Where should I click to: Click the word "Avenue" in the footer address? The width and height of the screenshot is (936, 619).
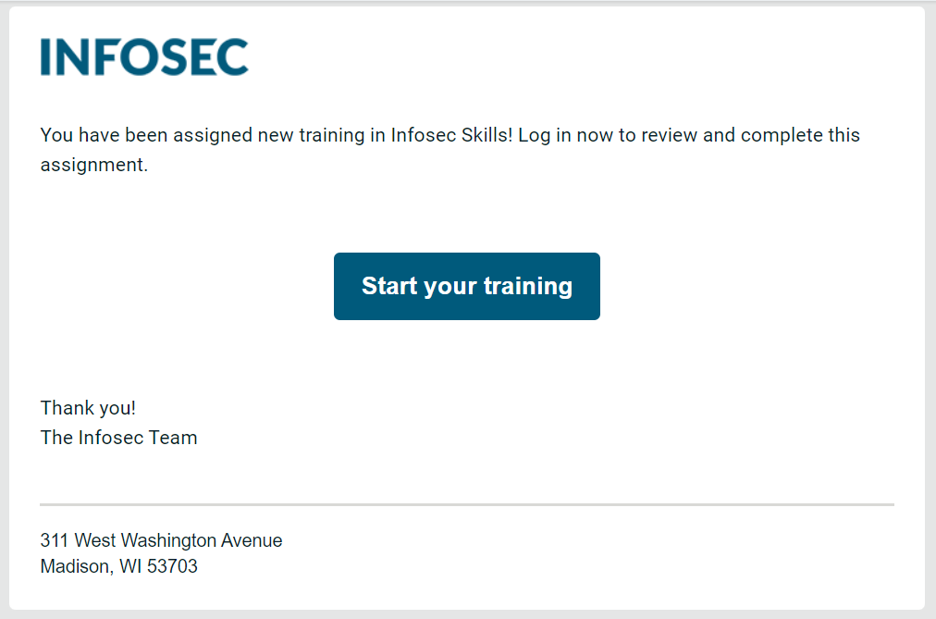[x=252, y=540]
